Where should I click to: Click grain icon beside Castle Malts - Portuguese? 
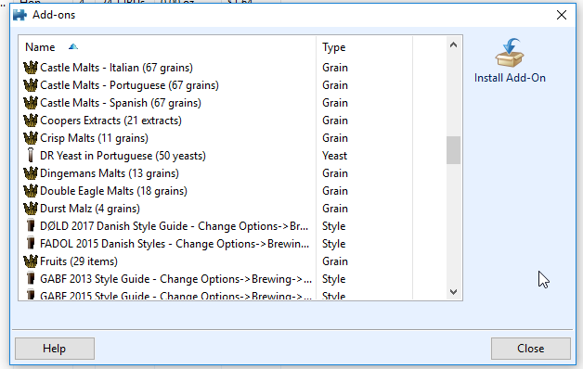pos(31,85)
